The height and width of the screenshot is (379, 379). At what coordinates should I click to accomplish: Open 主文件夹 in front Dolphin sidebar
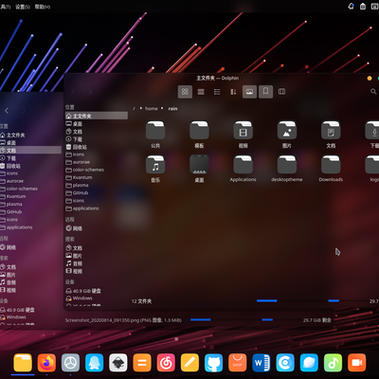click(x=97, y=116)
